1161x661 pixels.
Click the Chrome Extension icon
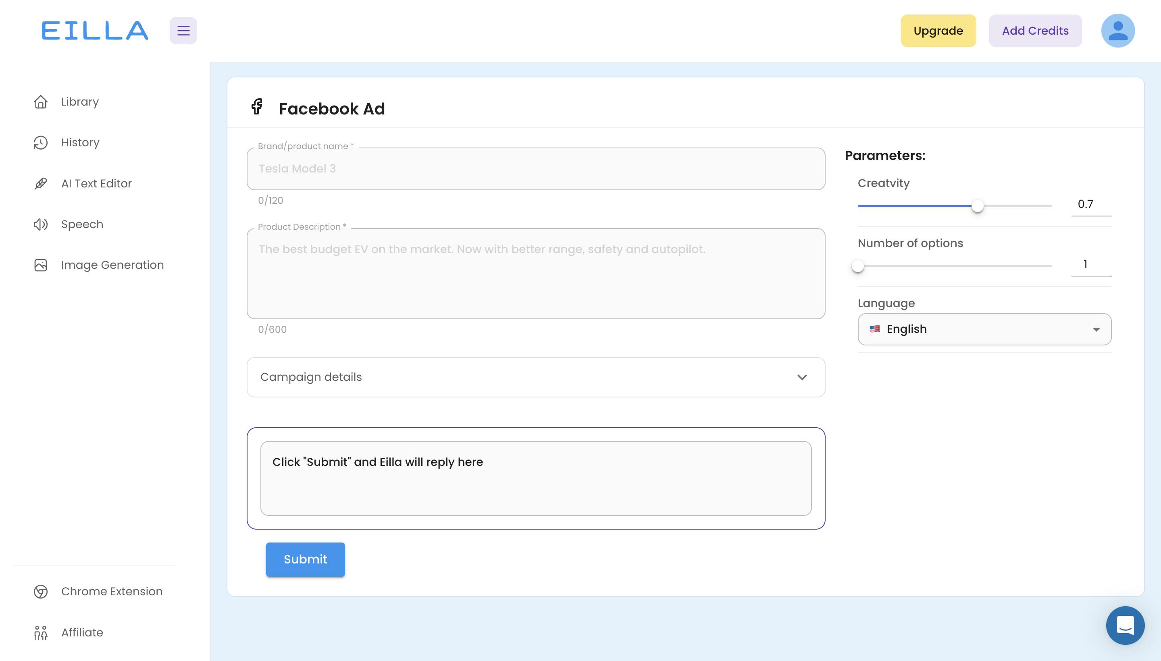point(40,592)
